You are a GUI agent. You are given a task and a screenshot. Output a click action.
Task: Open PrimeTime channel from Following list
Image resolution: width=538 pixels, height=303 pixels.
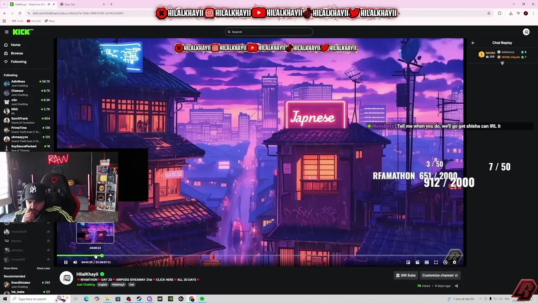click(26, 130)
